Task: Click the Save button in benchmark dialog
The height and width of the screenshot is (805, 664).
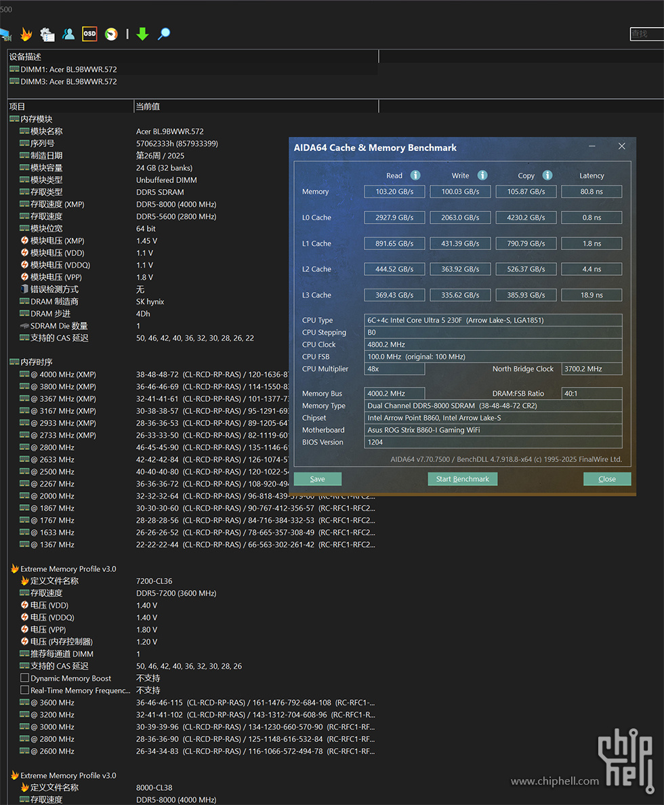Action: point(317,479)
